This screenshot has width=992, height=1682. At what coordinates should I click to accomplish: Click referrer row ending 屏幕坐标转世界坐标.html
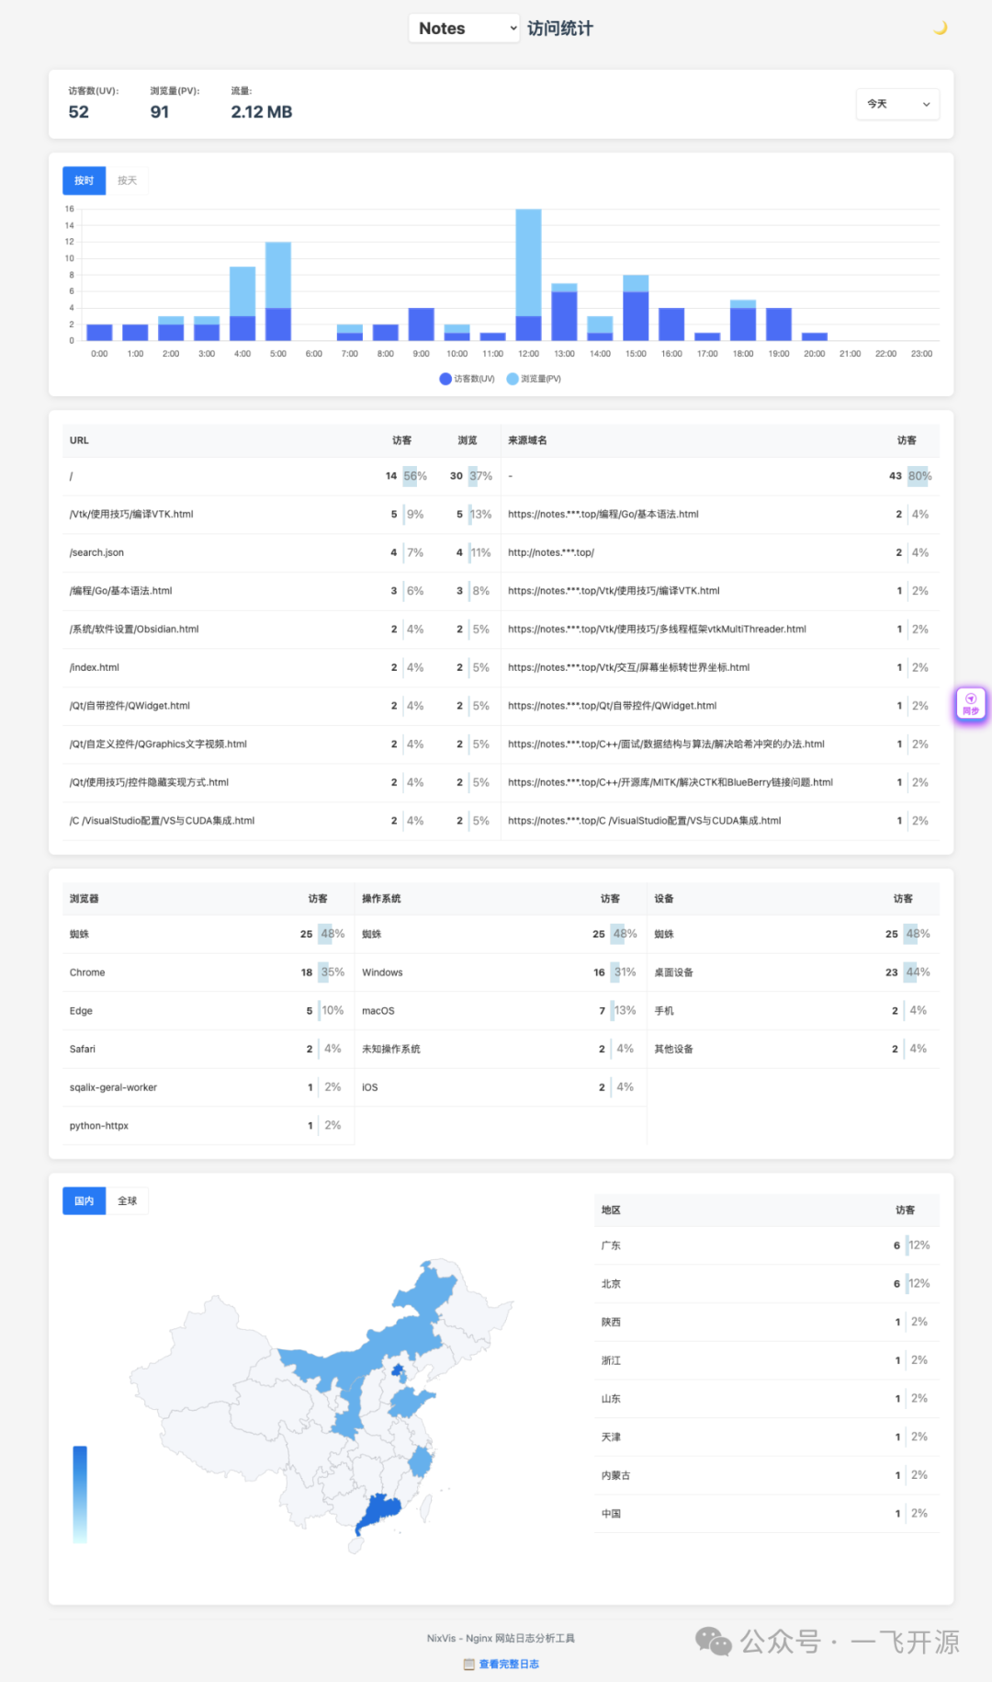pos(720,667)
